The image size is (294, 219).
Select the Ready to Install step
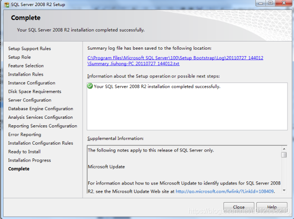tap(24, 152)
